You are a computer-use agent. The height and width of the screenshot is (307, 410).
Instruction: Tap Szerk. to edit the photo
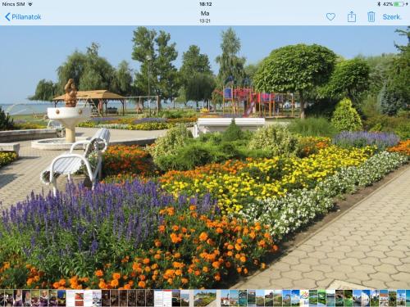(392, 17)
